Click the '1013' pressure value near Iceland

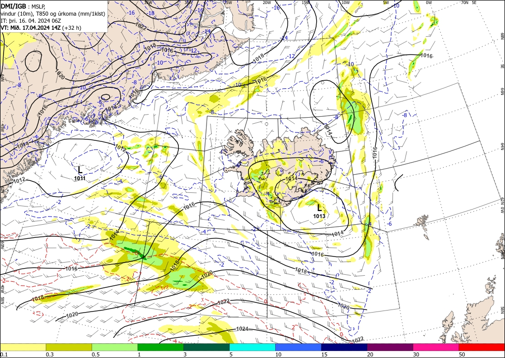pyautogui.click(x=319, y=216)
